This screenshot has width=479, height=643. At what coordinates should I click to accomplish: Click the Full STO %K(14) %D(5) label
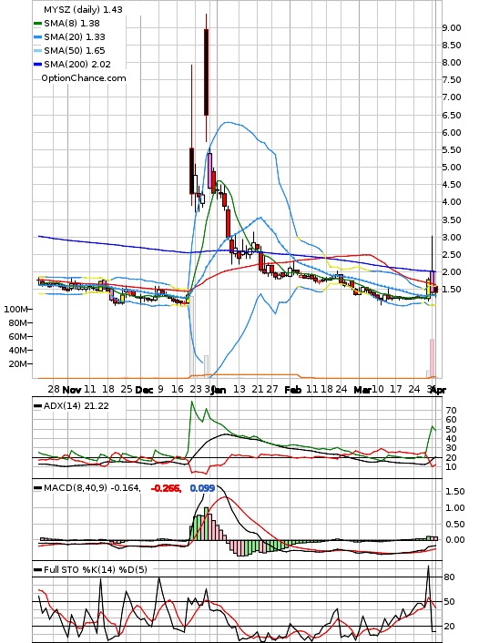[95, 569]
